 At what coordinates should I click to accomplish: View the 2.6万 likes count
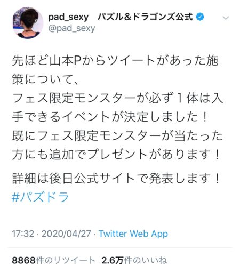[113, 261]
